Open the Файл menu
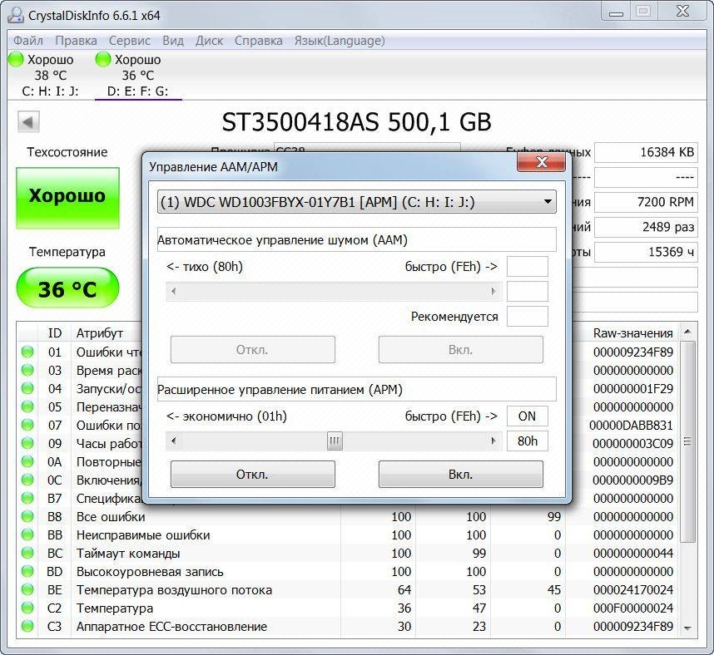714x655 pixels. tap(27, 41)
